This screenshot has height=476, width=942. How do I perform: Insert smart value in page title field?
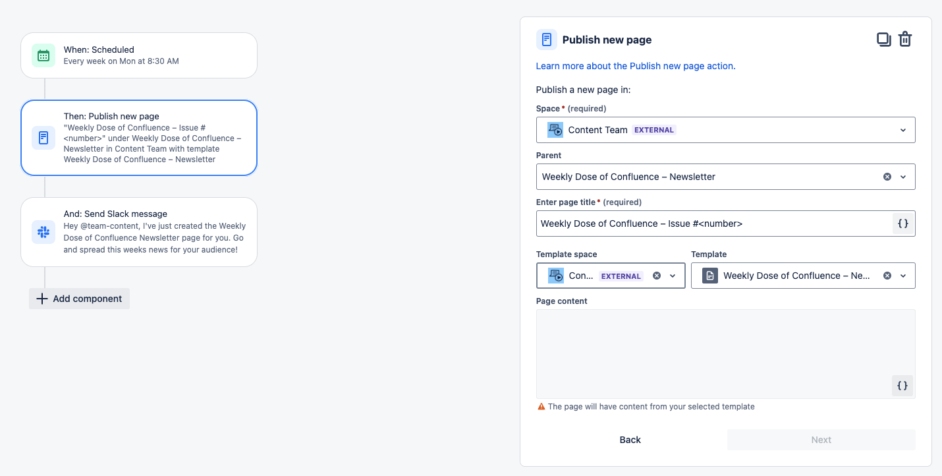pyautogui.click(x=902, y=223)
